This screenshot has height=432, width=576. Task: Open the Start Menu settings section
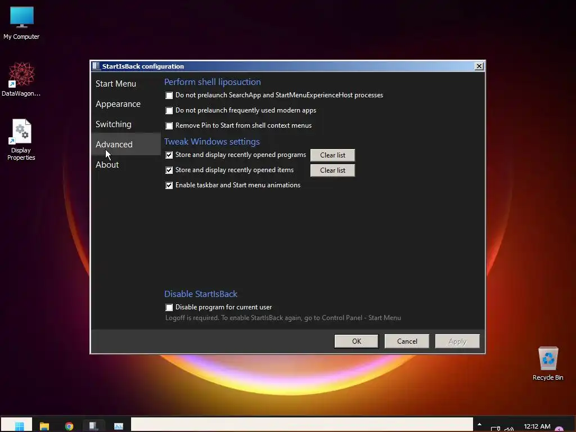click(x=116, y=84)
